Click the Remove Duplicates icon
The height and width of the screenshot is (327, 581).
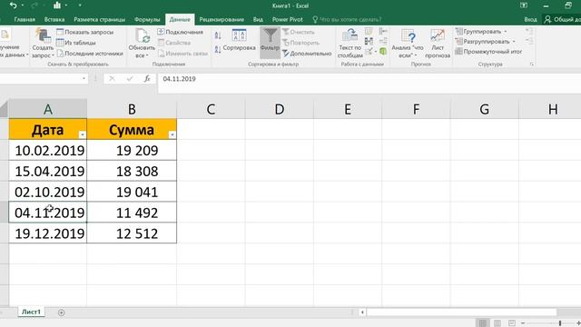[x=369, y=41]
